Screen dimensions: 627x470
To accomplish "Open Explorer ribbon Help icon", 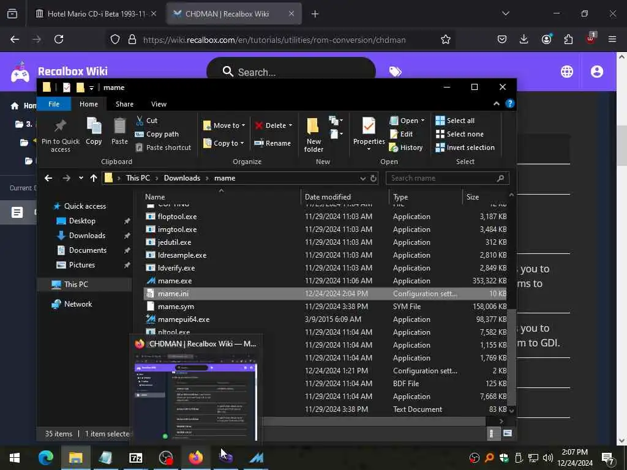I will 510,104.
